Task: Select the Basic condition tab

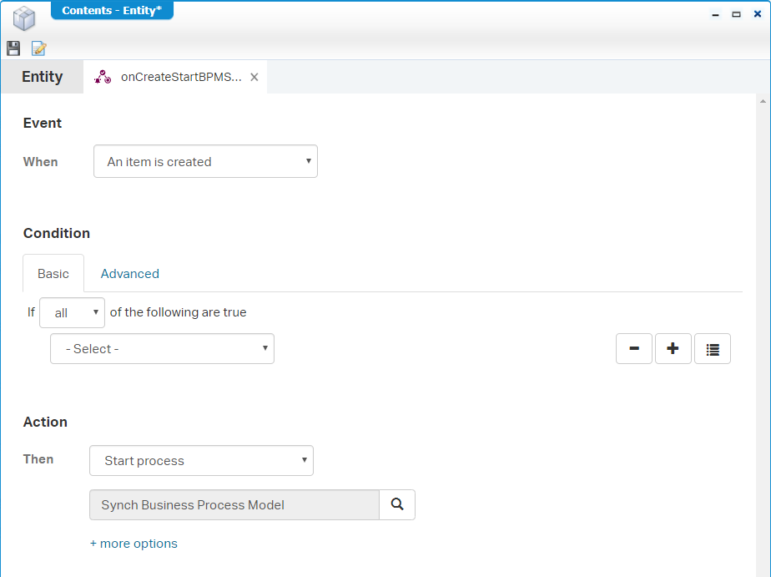Action: (53, 274)
